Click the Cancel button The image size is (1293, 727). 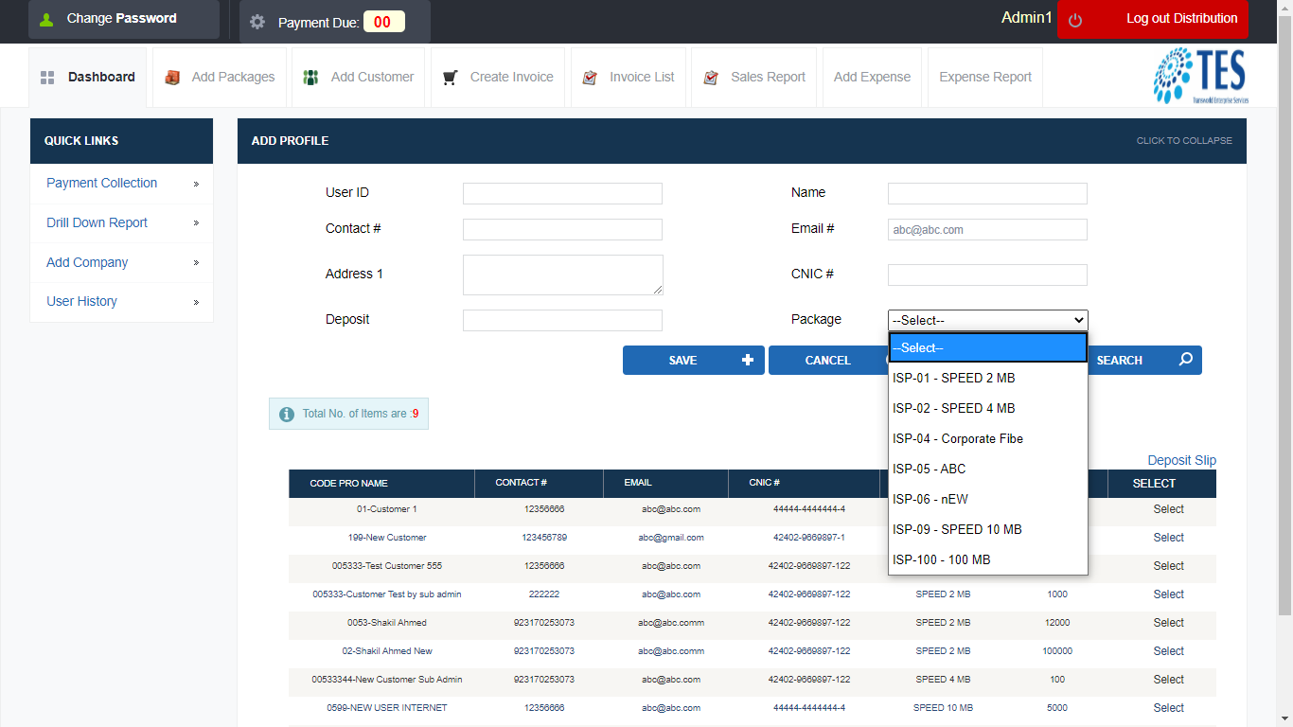click(x=828, y=360)
